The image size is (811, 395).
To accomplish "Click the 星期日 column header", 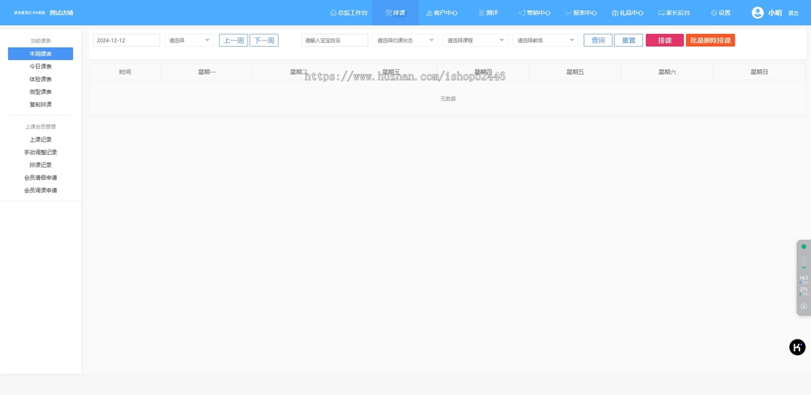I will pos(759,72).
